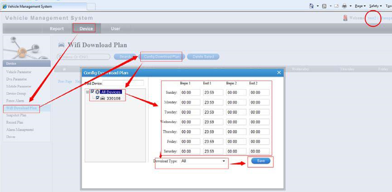Click the car icon beside Wifi Download Plan title
This screenshot has height=192, width=392.
tap(61, 45)
